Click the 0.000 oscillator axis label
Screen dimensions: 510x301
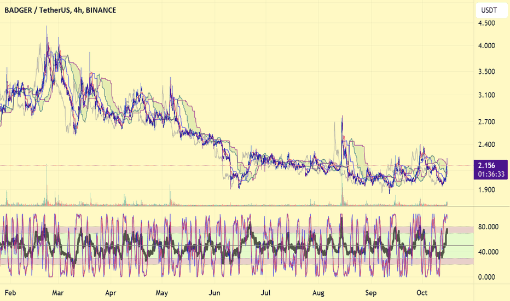[486, 277]
